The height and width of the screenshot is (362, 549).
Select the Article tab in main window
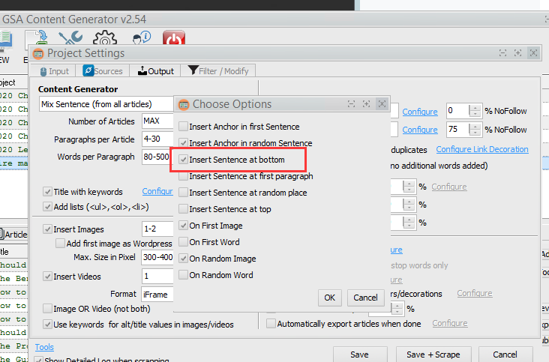[x=14, y=235]
